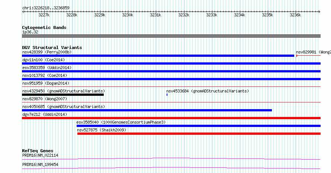Click the 3229k ruler tick label
Image resolution: width=331 pixels, height=173 pixels.
[100, 15]
